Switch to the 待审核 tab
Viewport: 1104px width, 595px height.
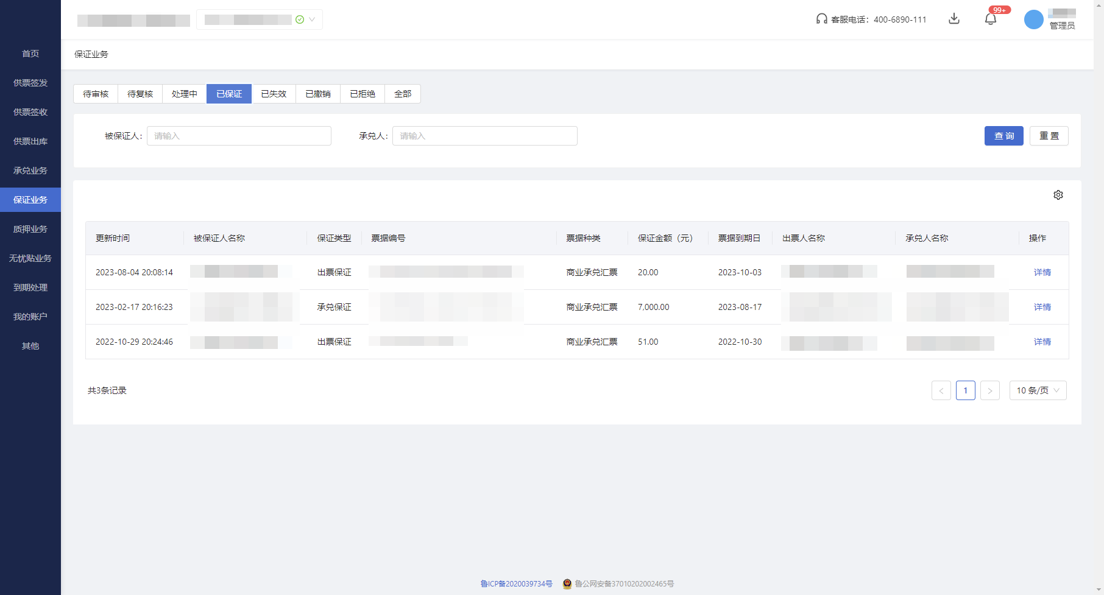tap(96, 94)
